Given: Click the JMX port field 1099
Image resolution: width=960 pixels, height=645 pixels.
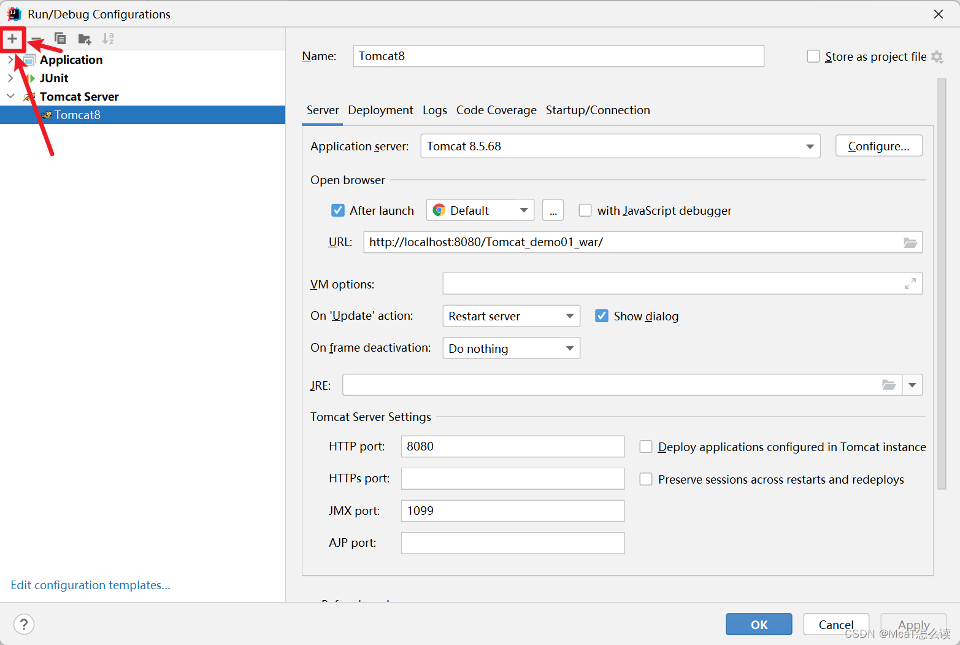Looking at the screenshot, I should pos(513,511).
